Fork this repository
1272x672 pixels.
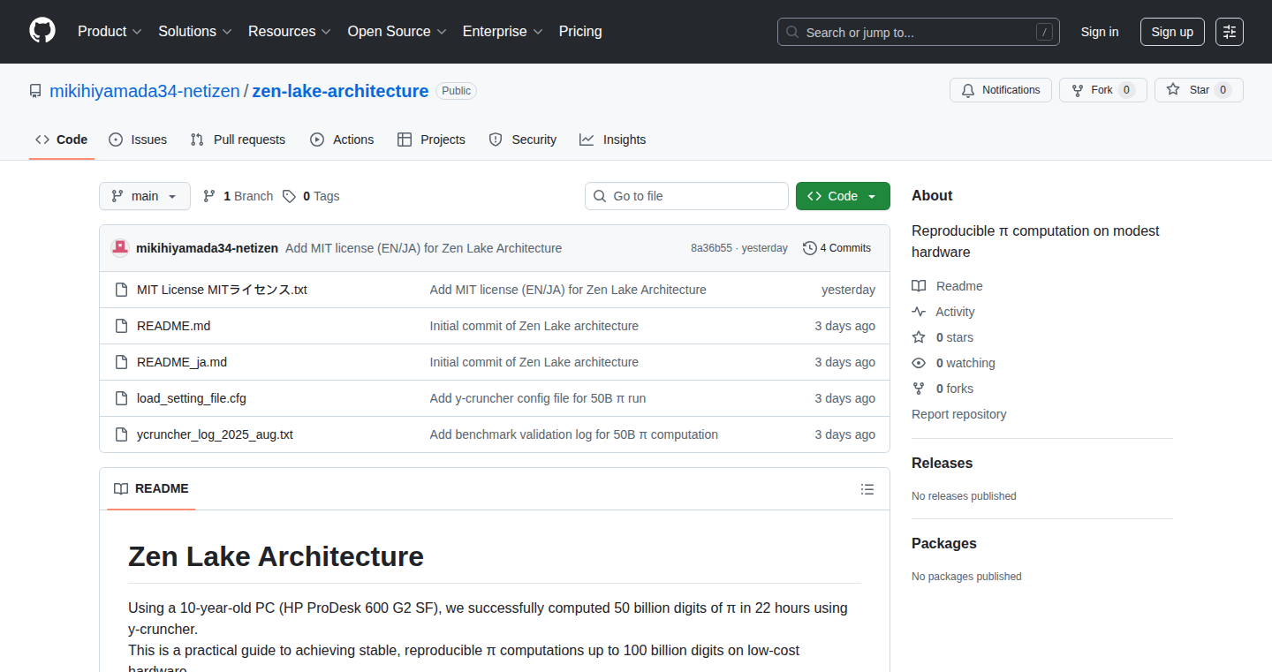coord(1103,90)
